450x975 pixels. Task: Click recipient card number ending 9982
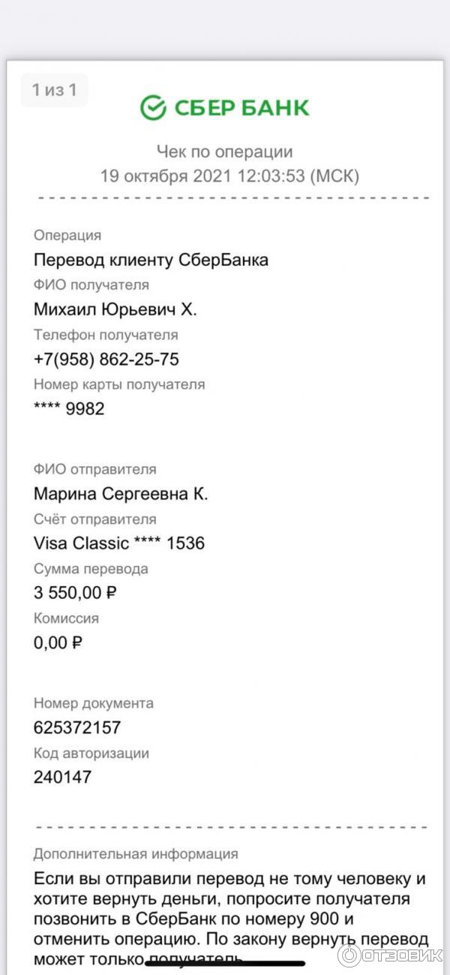tap(69, 409)
